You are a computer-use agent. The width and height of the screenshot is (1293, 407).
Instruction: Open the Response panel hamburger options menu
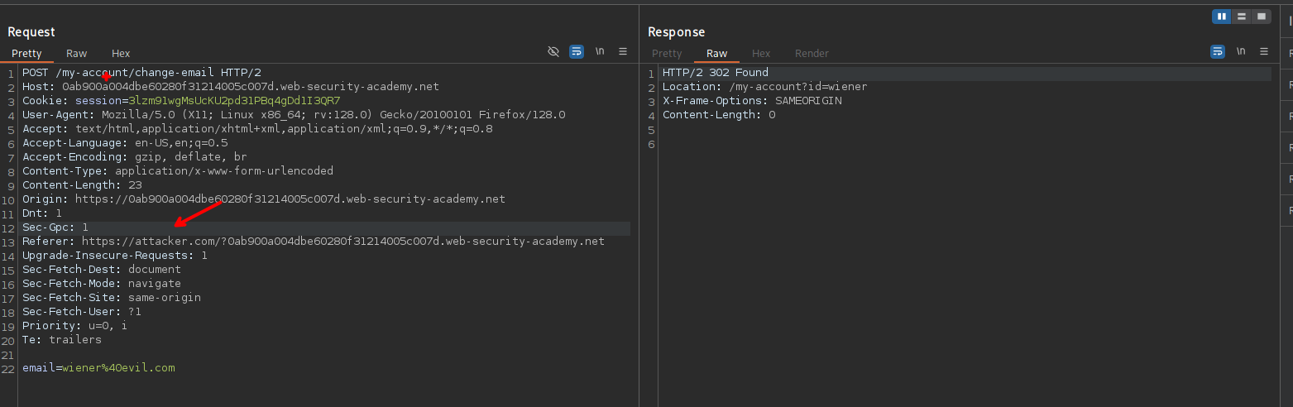(x=1264, y=51)
